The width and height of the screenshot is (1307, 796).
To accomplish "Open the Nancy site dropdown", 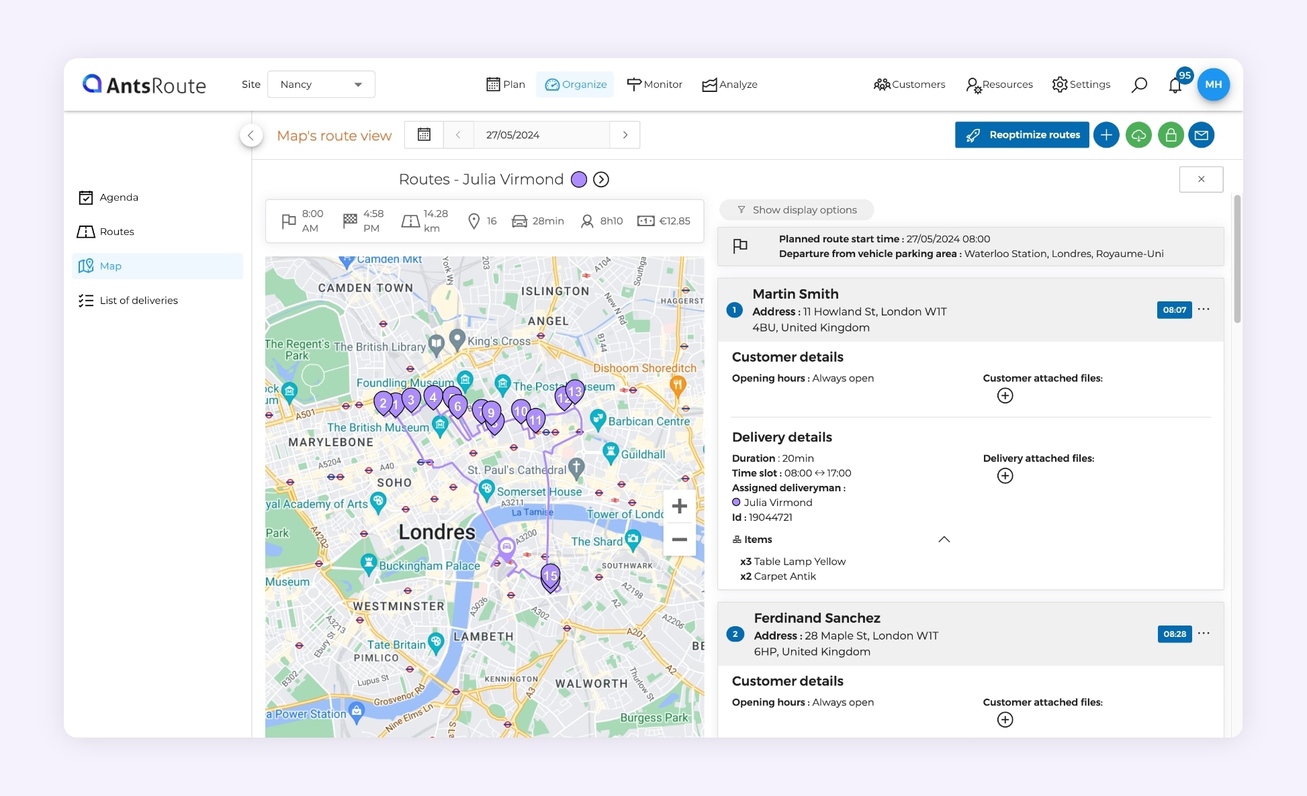I will pyautogui.click(x=321, y=85).
